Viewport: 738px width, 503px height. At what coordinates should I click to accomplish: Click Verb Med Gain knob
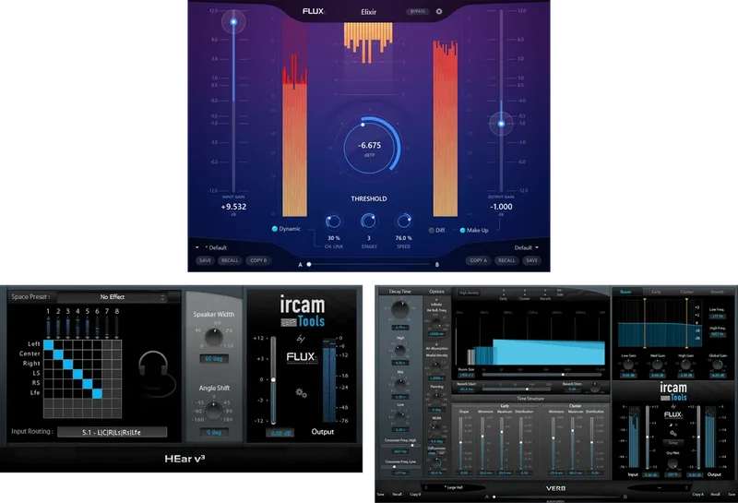658,364
